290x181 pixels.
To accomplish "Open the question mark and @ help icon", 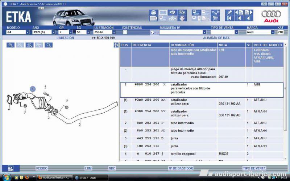I will [182, 13].
